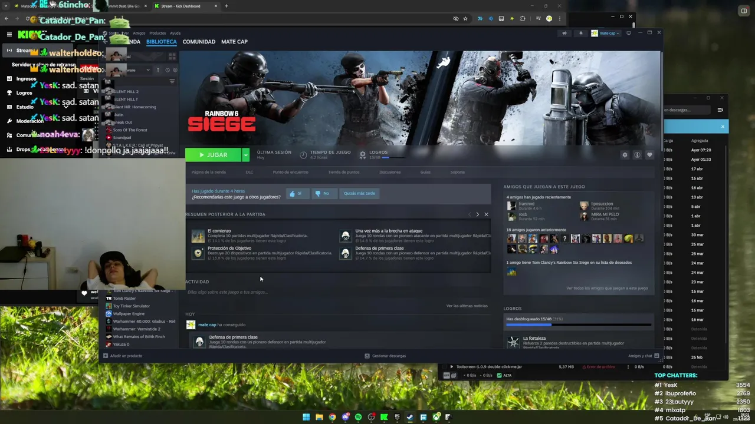Open Punto de encuentro link
This screenshot has width=755, height=424.
(290, 172)
